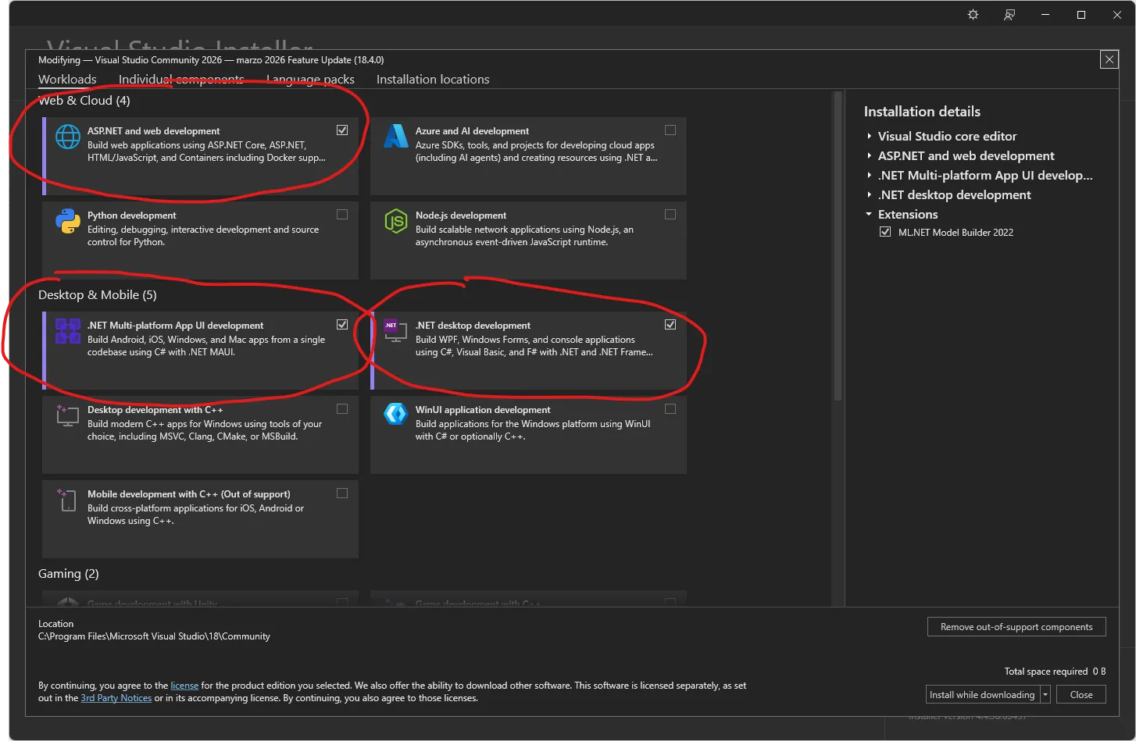Check Mobile development with C++ workload
This screenshot has width=1136, height=741.
click(342, 493)
